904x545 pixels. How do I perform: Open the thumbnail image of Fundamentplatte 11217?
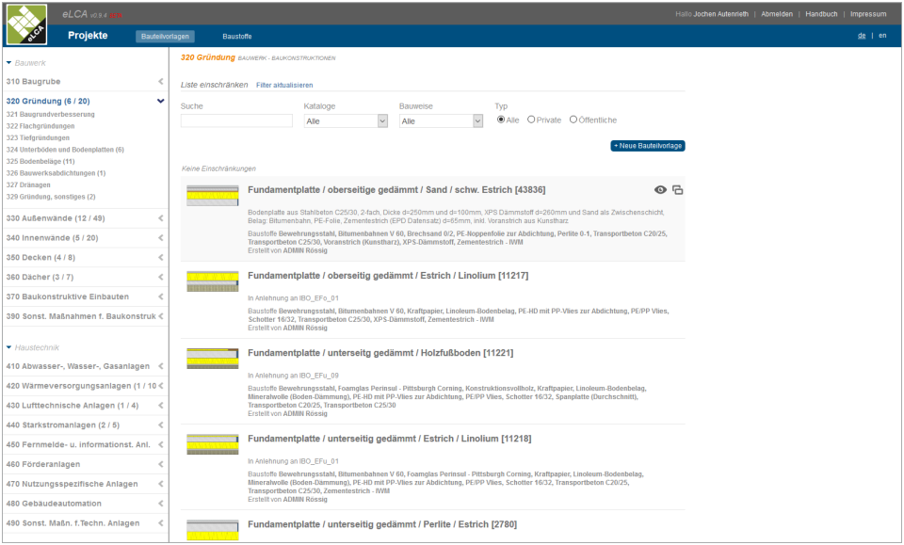pos(212,283)
